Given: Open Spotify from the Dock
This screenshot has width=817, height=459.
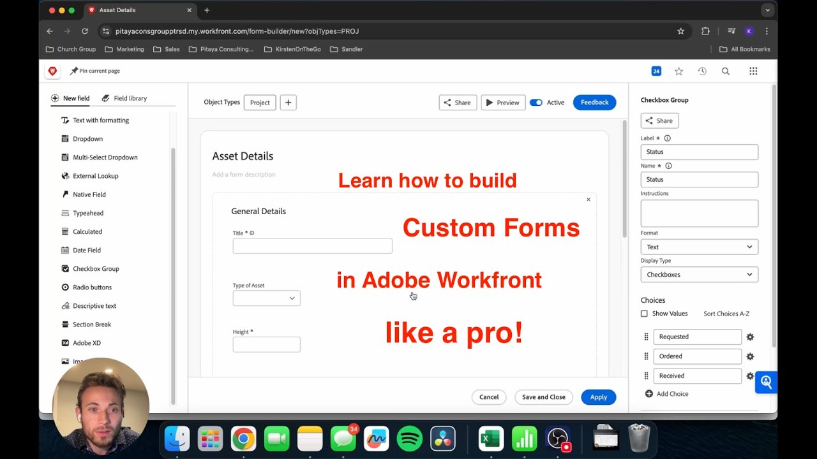Looking at the screenshot, I should pos(409,439).
